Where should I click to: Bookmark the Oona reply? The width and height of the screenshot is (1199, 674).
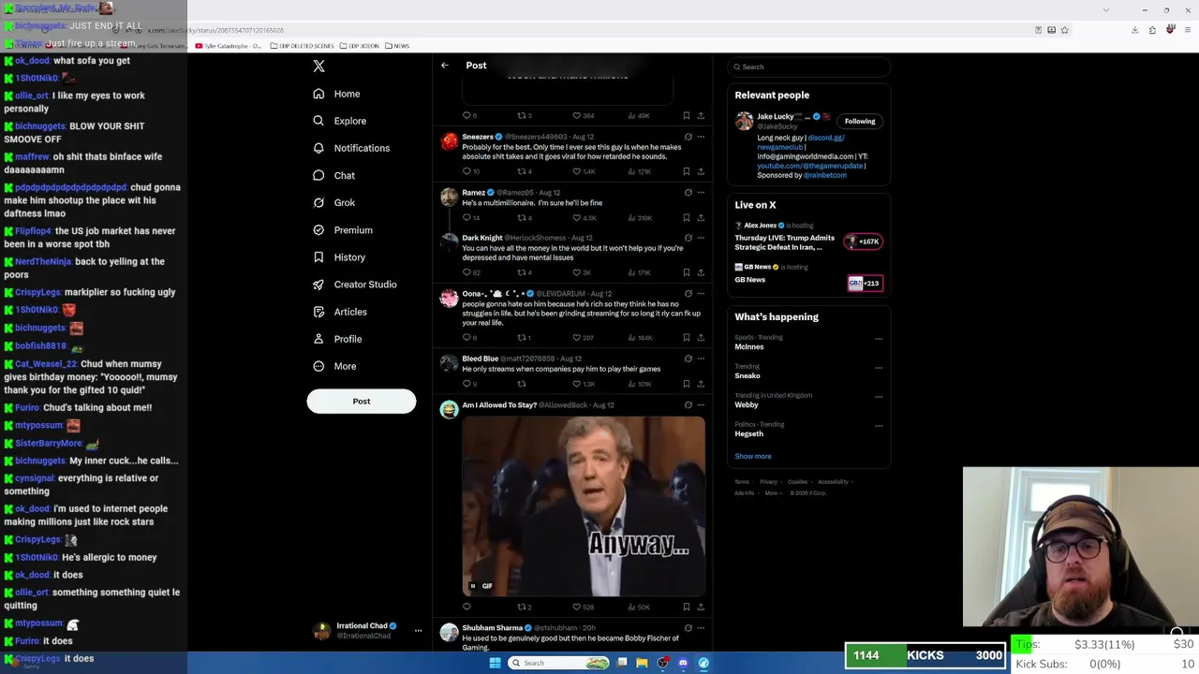(687, 337)
